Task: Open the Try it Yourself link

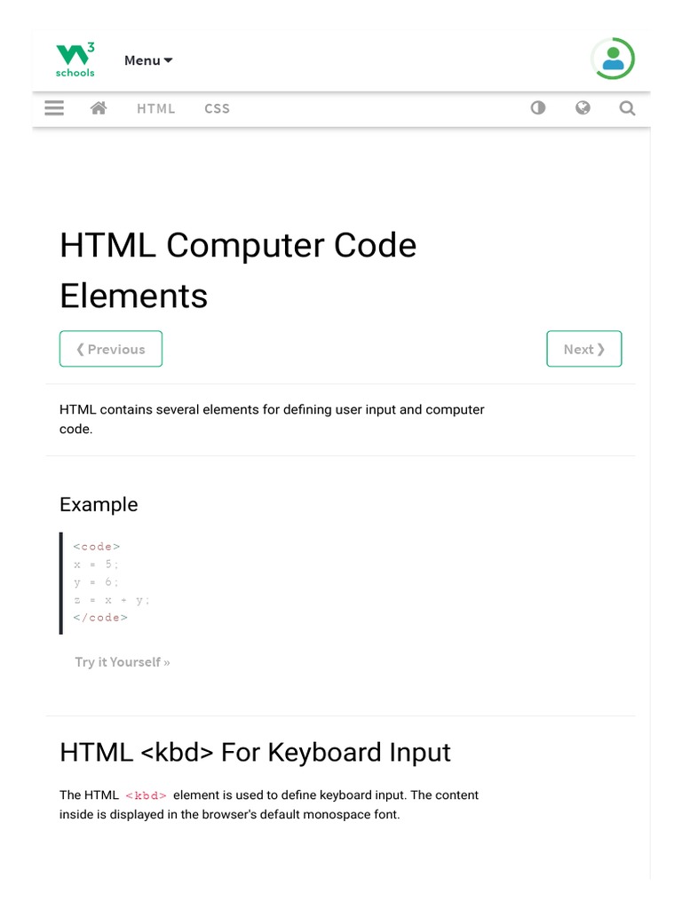Action: pos(123,662)
